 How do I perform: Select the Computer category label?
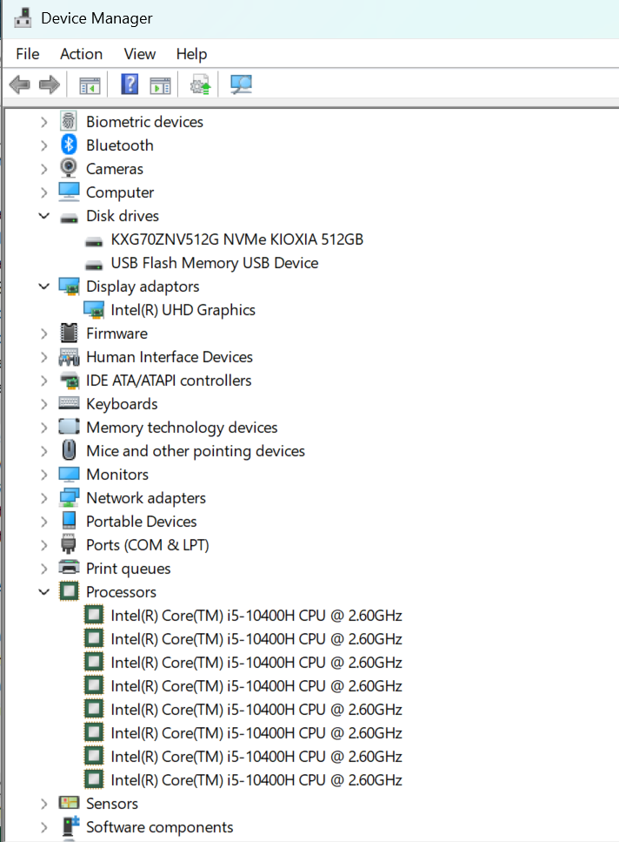click(x=120, y=192)
